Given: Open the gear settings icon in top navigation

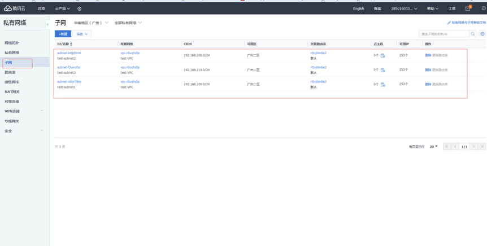Looking at the screenshot, I should (79, 9).
